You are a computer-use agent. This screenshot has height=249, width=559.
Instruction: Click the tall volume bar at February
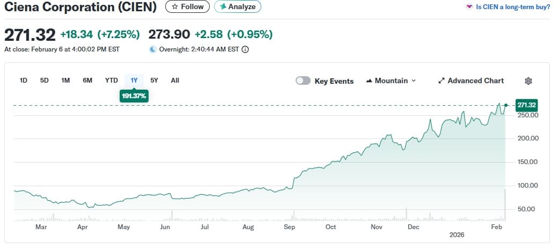click(505, 205)
